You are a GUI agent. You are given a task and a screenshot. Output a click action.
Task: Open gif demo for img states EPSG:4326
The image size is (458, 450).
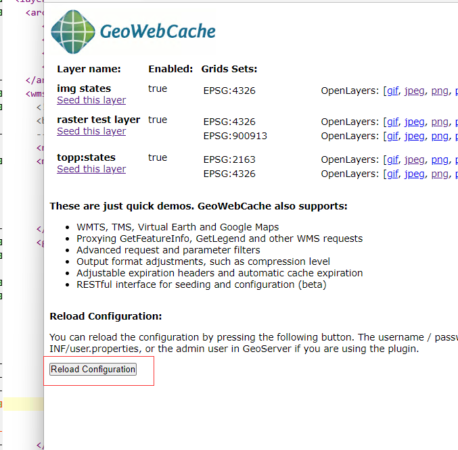click(x=392, y=91)
